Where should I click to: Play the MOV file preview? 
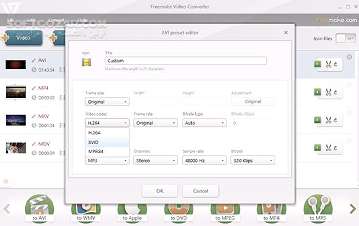click(317, 148)
